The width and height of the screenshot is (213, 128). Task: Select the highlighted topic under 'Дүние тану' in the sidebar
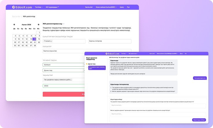point(97,68)
